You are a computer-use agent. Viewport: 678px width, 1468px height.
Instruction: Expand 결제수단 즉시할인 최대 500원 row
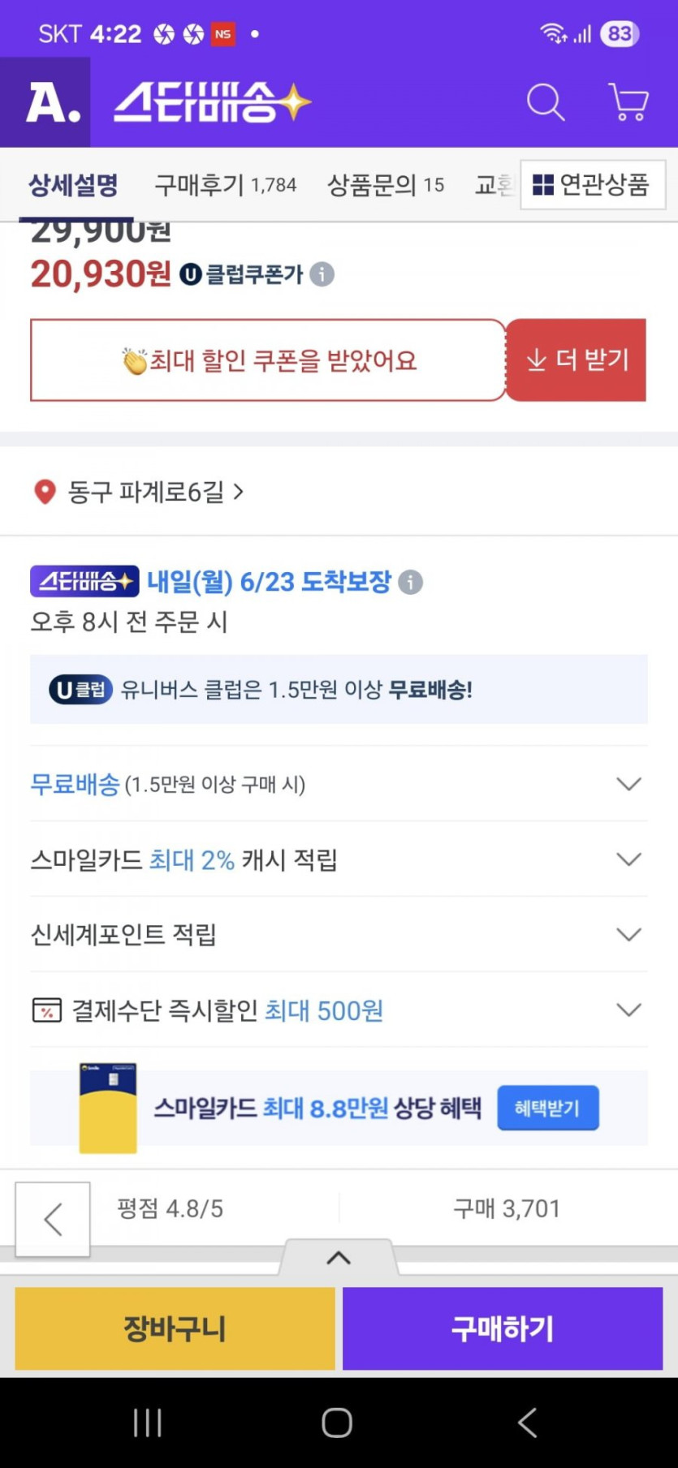click(x=628, y=1010)
